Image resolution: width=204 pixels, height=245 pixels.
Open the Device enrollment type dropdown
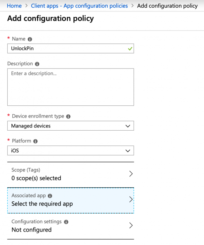[x=71, y=126]
